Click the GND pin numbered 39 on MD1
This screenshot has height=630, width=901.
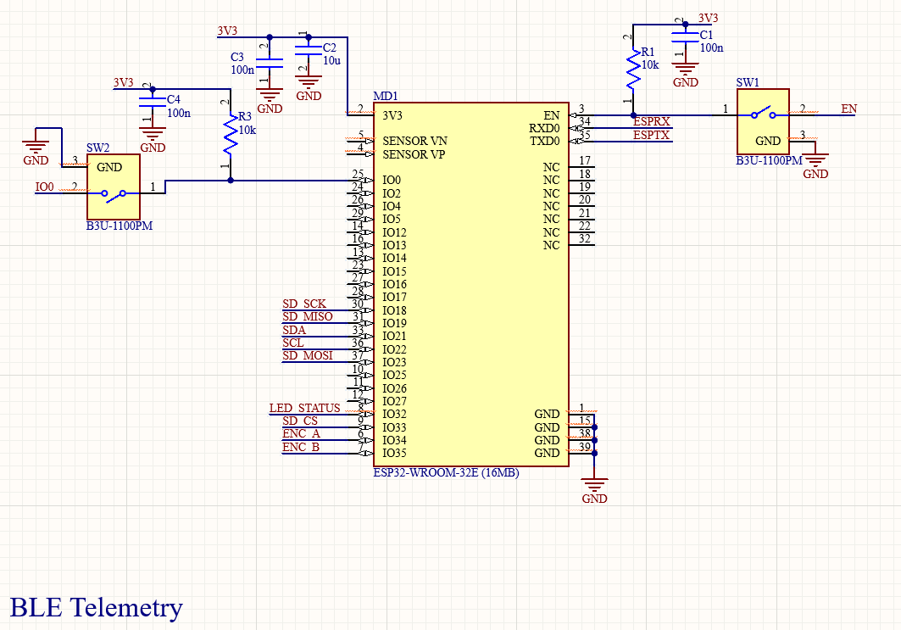pos(581,453)
